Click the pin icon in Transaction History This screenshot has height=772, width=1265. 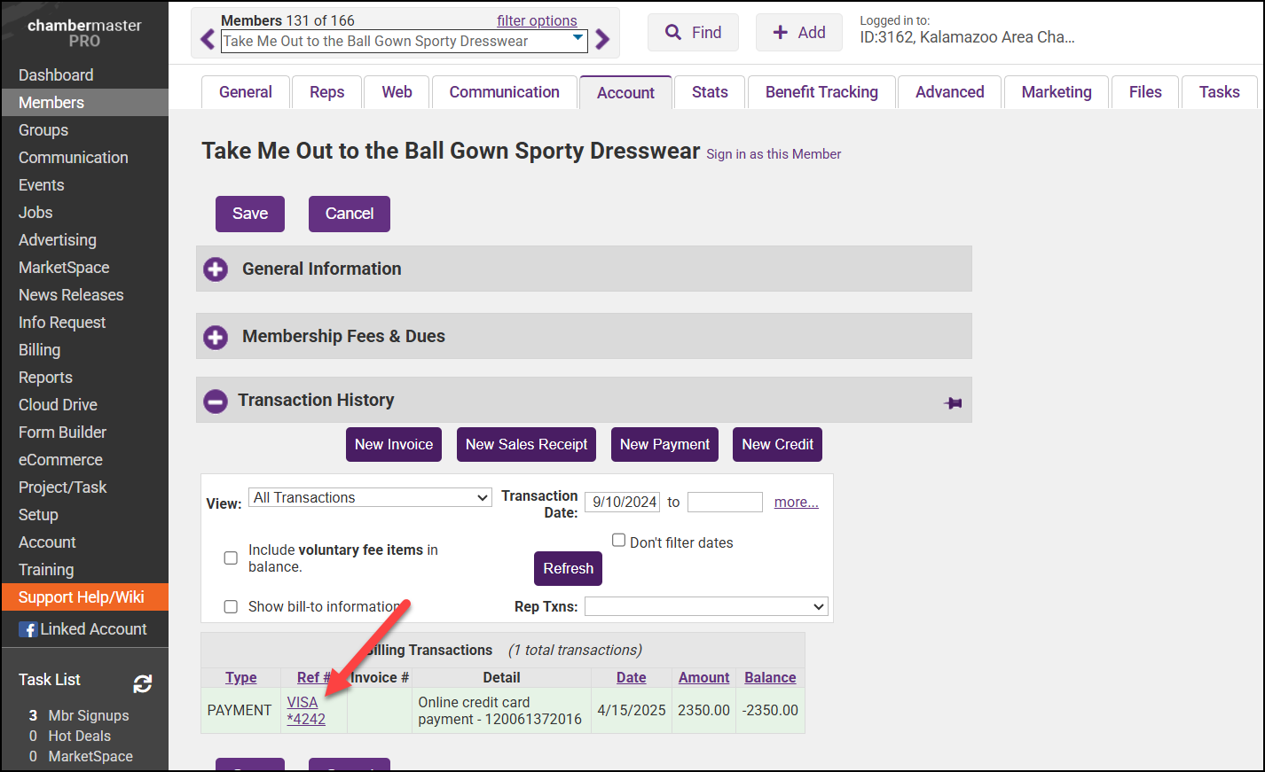click(953, 403)
